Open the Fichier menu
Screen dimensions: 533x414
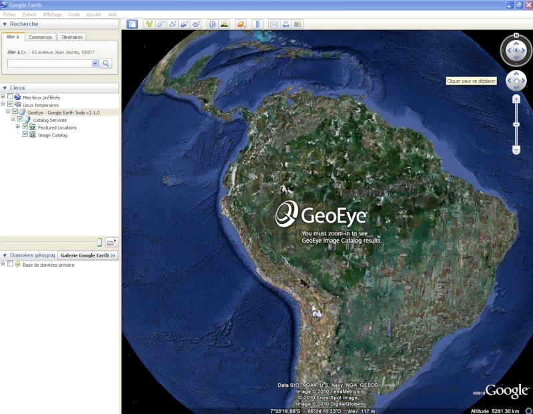9,15
